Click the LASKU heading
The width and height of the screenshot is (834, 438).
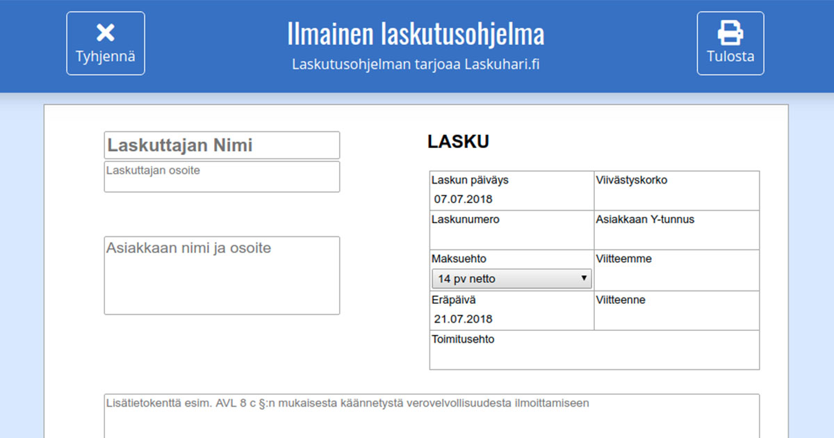458,142
